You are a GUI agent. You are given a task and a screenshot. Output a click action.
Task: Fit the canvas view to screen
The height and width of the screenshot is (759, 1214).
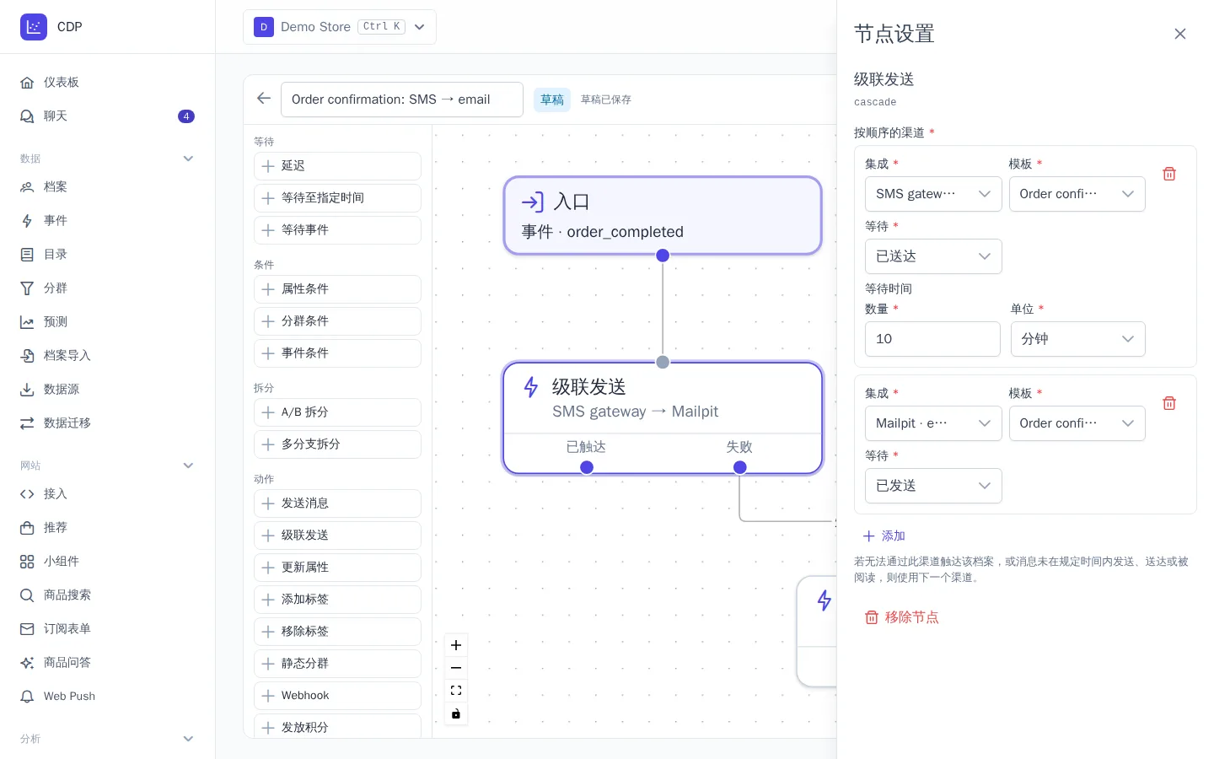[x=456, y=691]
